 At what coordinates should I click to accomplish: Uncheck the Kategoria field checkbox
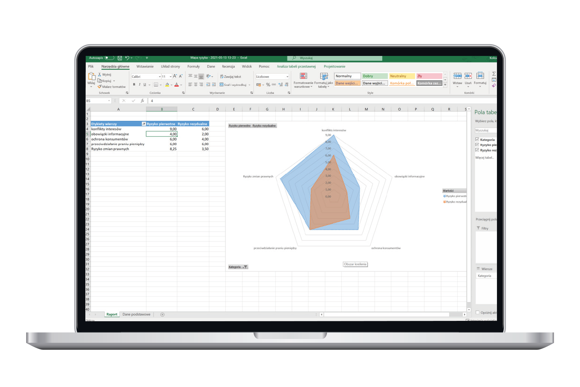coord(477,139)
